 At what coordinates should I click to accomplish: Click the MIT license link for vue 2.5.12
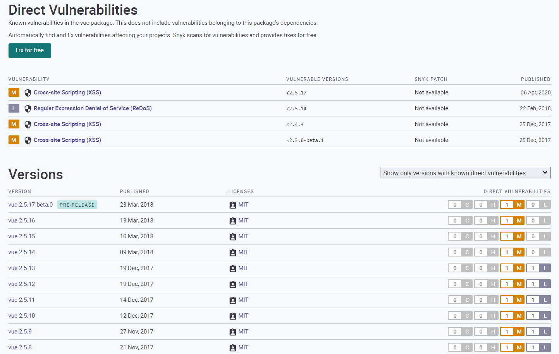(x=243, y=284)
